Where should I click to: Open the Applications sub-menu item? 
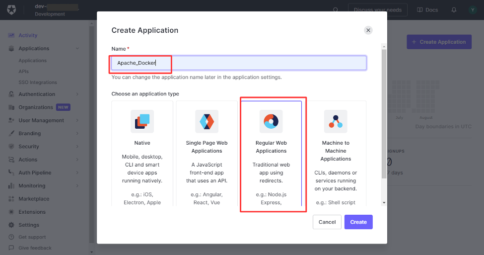point(32,61)
